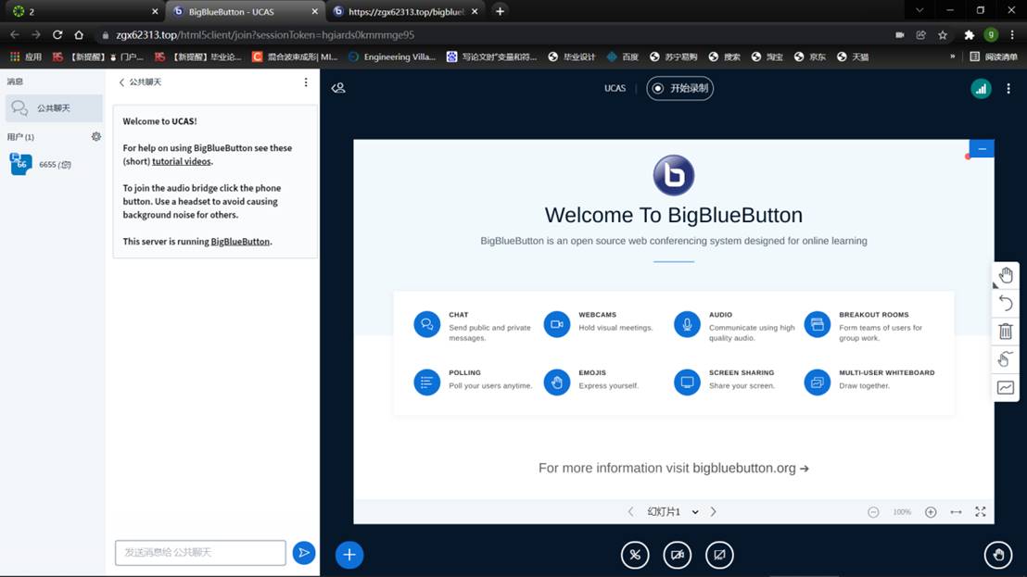1027x577 pixels.
Task: Raise hand with the bottom-right button
Action: tap(998, 555)
